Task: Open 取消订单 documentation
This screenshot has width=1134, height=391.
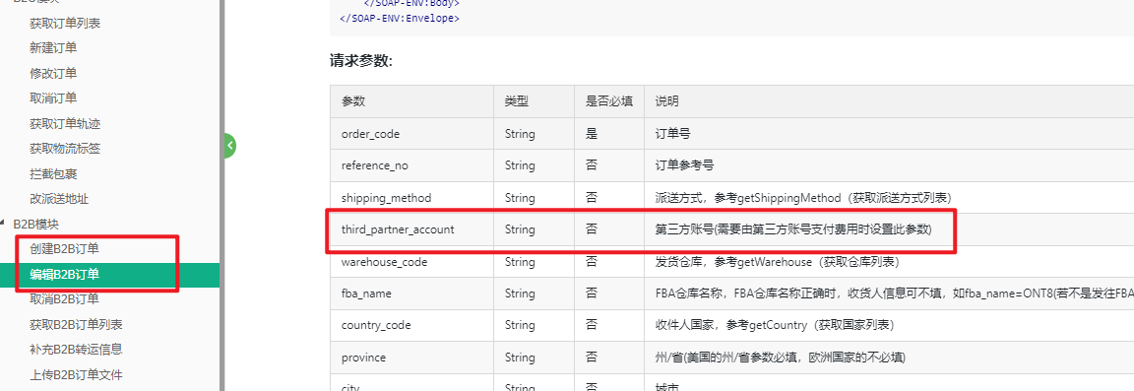Action: pyautogui.click(x=53, y=98)
